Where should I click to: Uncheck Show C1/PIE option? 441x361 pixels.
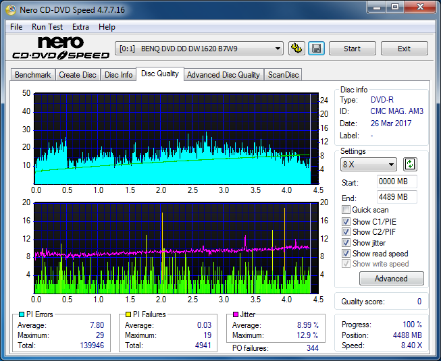pyautogui.click(x=346, y=221)
